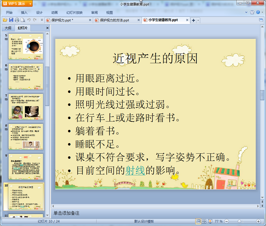Close the 保护视力的方法.ppt document tab
Image resolution: width=266 pixels, height=226 pixels.
coord(139,20)
